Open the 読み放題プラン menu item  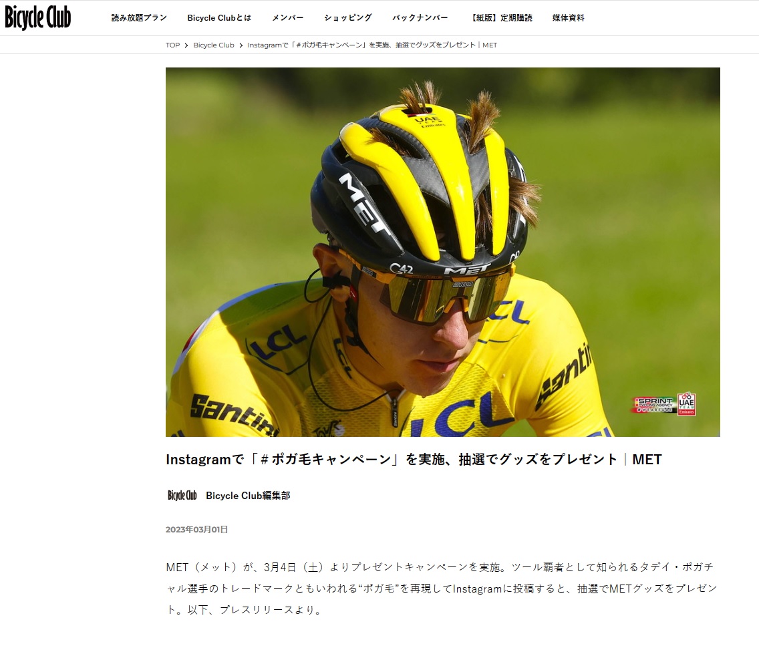tap(139, 18)
